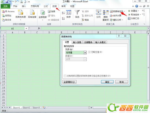Click the From Text (自文本) icon

[x=3, y=20]
